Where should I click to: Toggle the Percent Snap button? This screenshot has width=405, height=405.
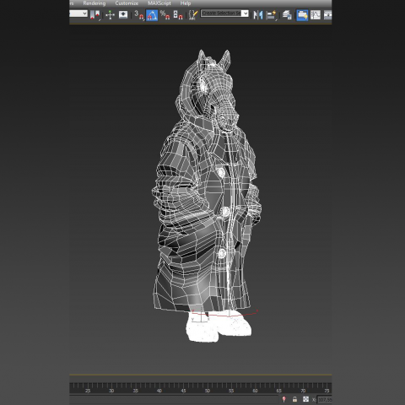tap(165, 15)
